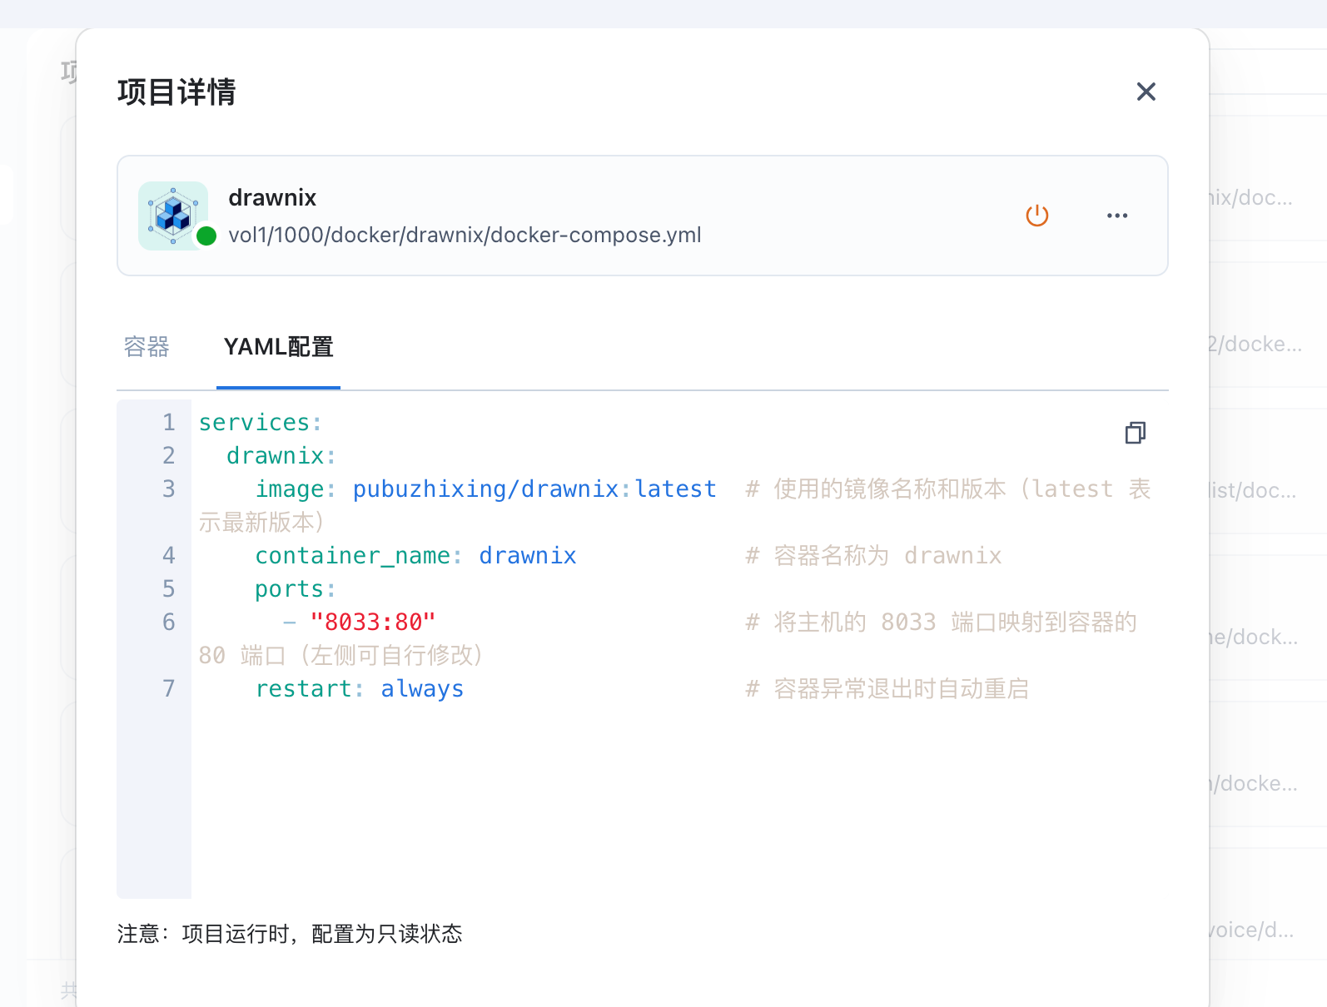Click the pubuzhixing/drawnix:latest image value
The height and width of the screenshot is (1007, 1327).
(534, 489)
